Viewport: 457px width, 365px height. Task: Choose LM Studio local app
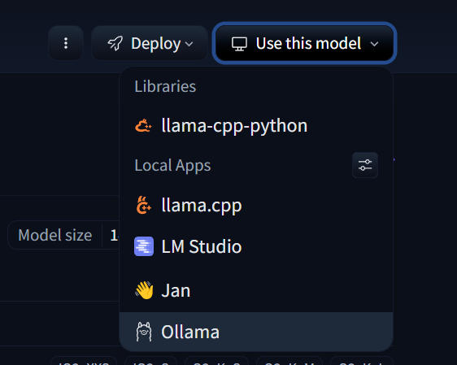(256, 246)
